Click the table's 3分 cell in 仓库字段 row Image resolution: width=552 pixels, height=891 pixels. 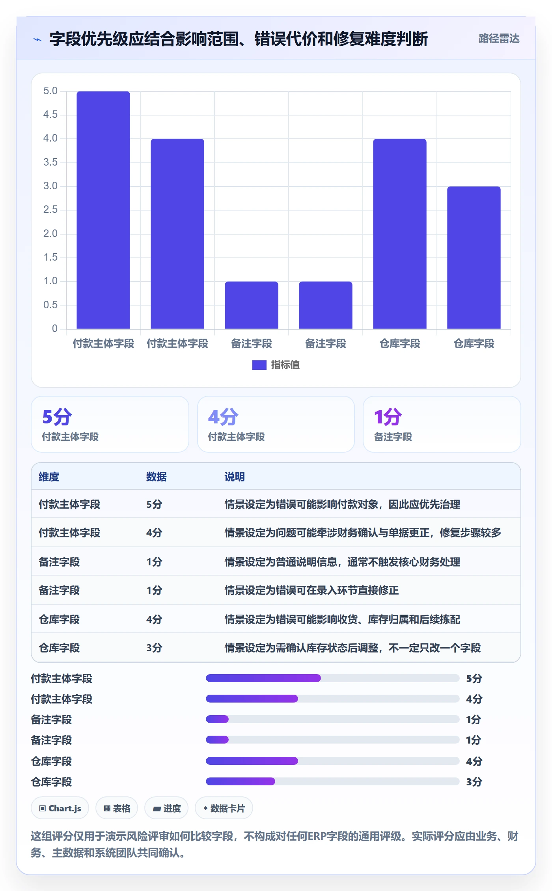click(154, 648)
